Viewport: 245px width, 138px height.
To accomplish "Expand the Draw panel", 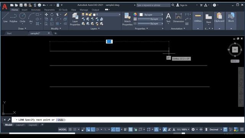I will coord(22,29).
